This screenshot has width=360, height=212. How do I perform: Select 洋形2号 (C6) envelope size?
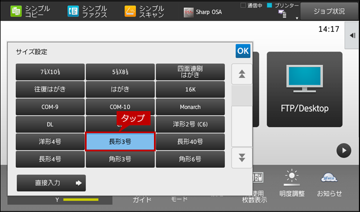pyautogui.click(x=190, y=124)
